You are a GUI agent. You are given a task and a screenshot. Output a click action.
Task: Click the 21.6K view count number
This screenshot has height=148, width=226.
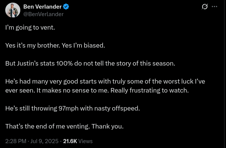tap(70, 141)
